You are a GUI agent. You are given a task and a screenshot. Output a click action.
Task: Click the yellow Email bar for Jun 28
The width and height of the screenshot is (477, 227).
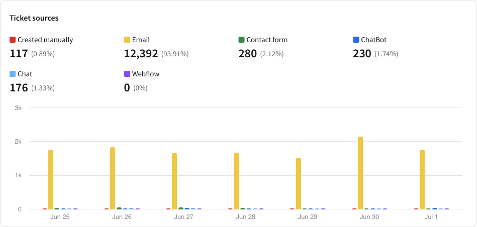237,181
